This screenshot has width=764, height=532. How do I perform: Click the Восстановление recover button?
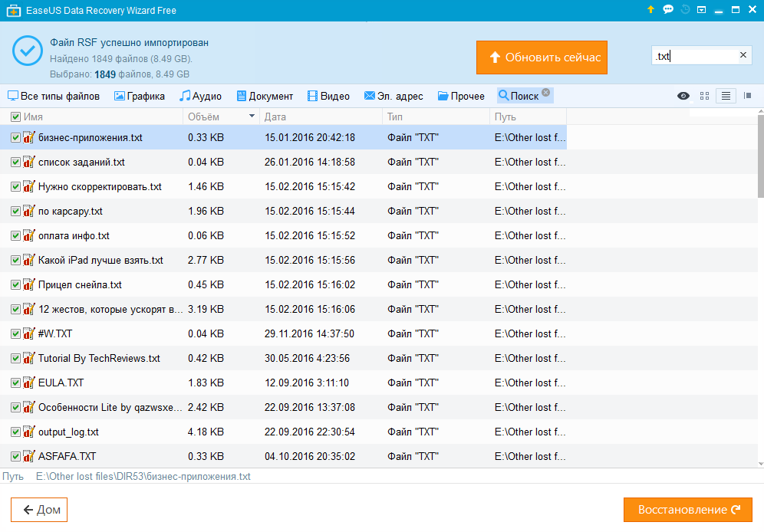(688, 510)
